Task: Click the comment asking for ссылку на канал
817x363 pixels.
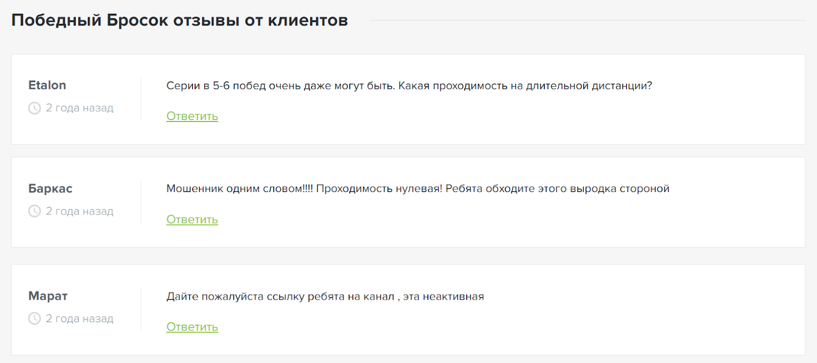Action: click(325, 297)
